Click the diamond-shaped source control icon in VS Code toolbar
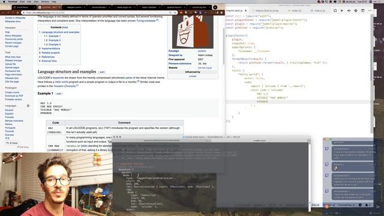This screenshot has height=216, width=384. click(x=356, y=11)
